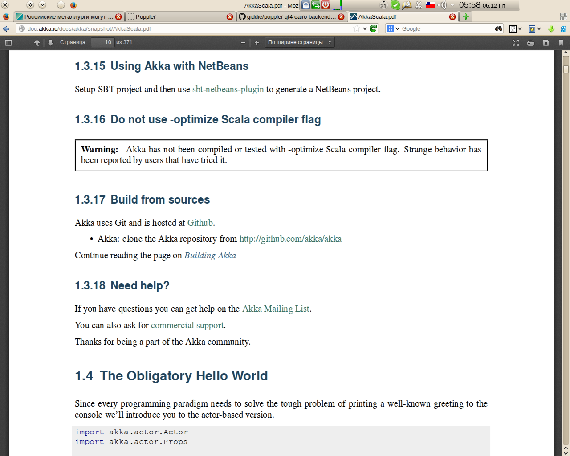Viewport: 570px width, 456px height.
Task: Click the Firefox menu icon by the tabs
Action: pos(6,17)
